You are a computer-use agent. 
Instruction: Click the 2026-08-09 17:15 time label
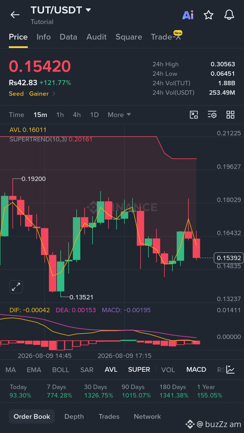click(124, 356)
